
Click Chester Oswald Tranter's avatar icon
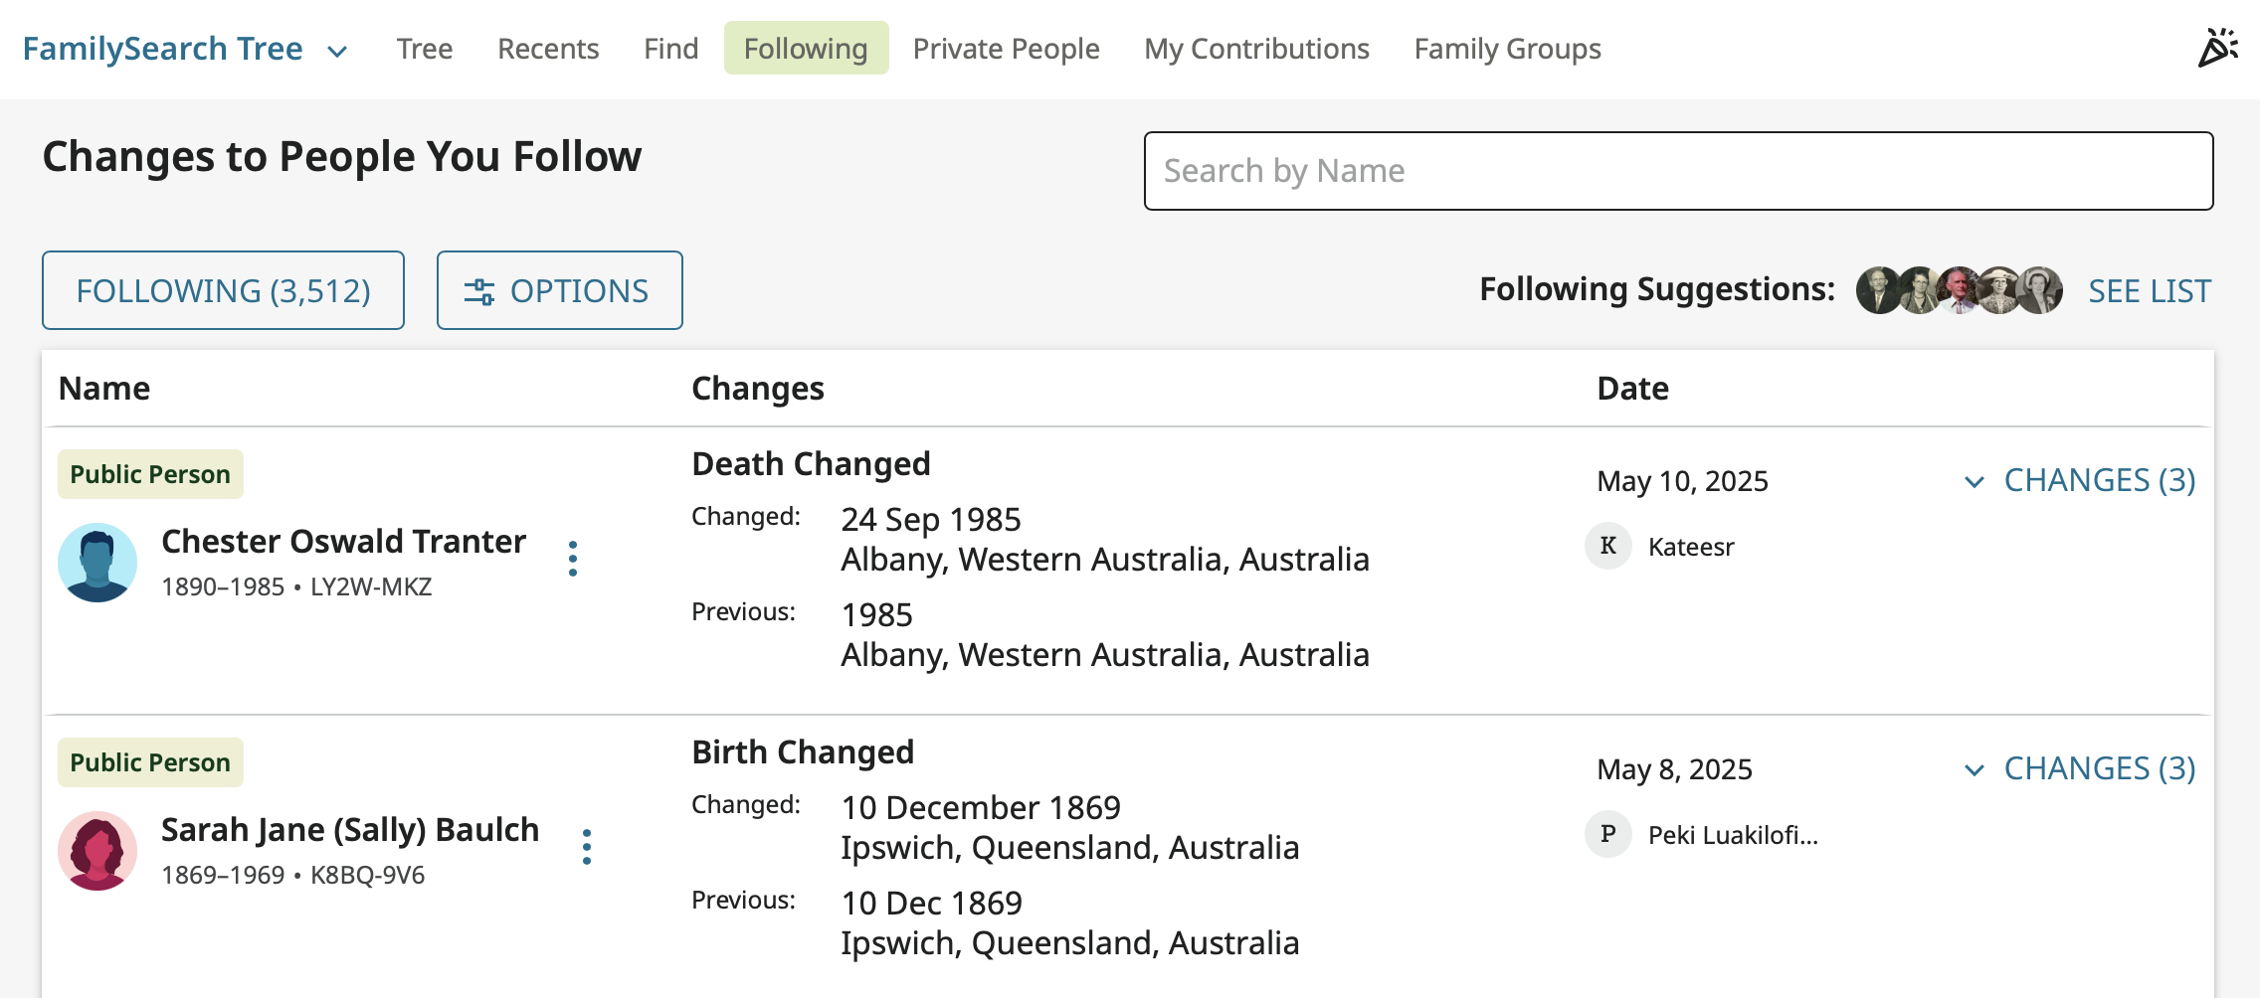pos(97,563)
